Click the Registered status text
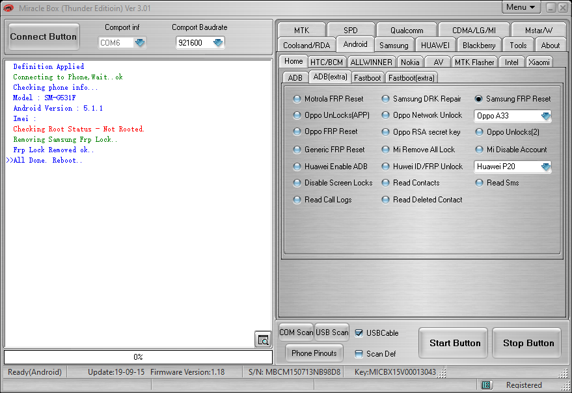572x393 pixels. [523, 385]
